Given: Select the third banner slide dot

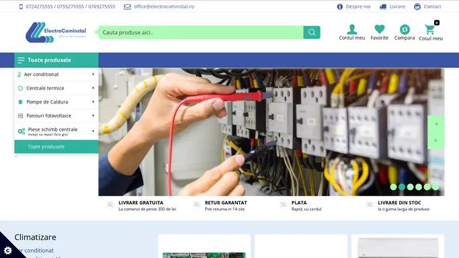Looking at the screenshot, I should tap(411, 187).
